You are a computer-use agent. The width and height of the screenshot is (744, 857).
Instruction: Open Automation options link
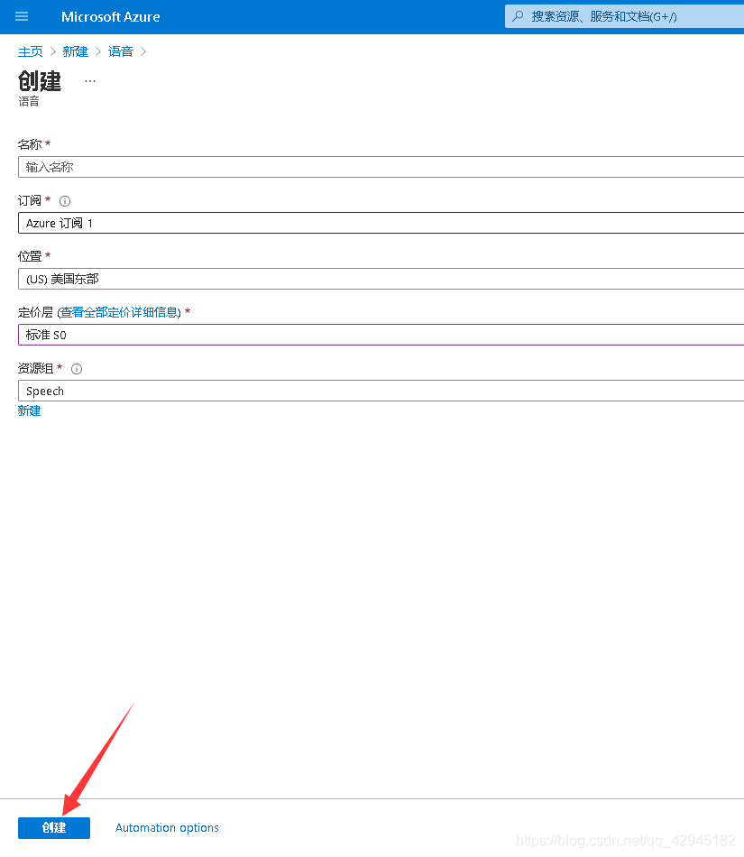click(x=167, y=827)
